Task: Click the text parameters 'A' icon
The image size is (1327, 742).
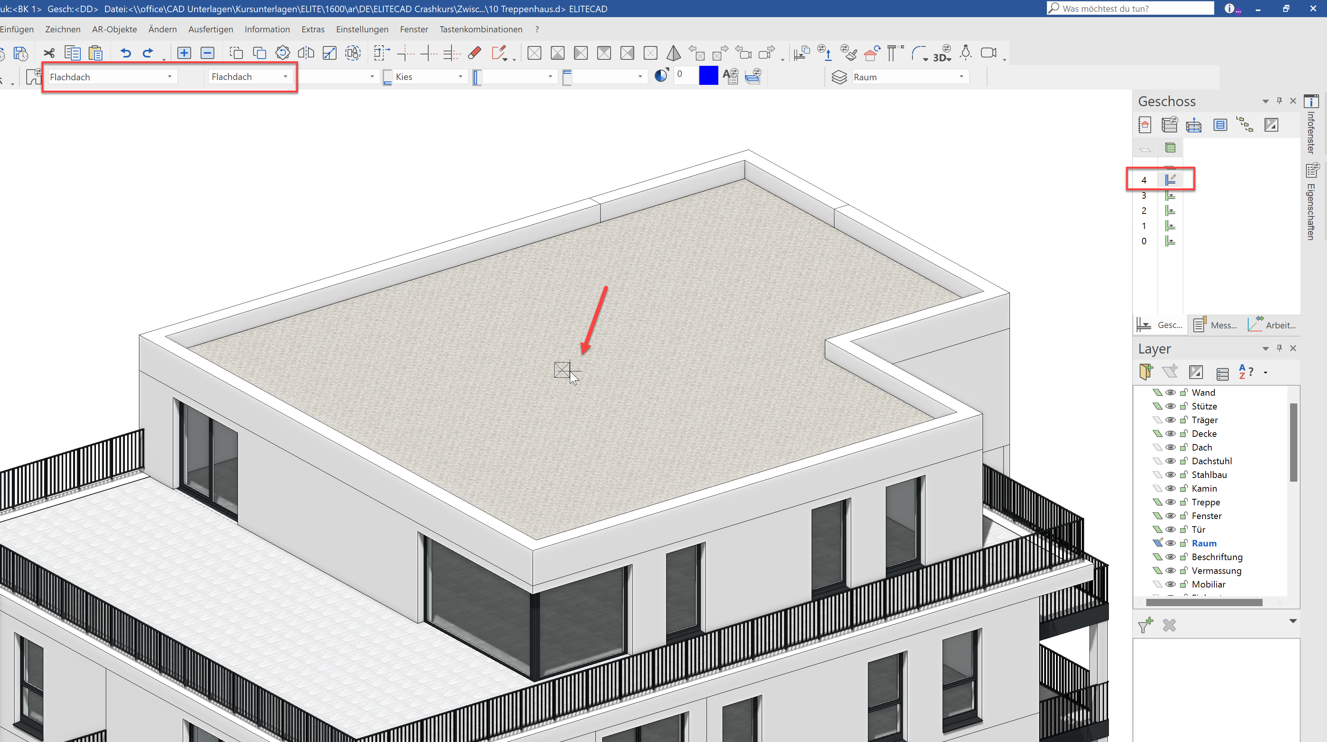Action: click(730, 77)
